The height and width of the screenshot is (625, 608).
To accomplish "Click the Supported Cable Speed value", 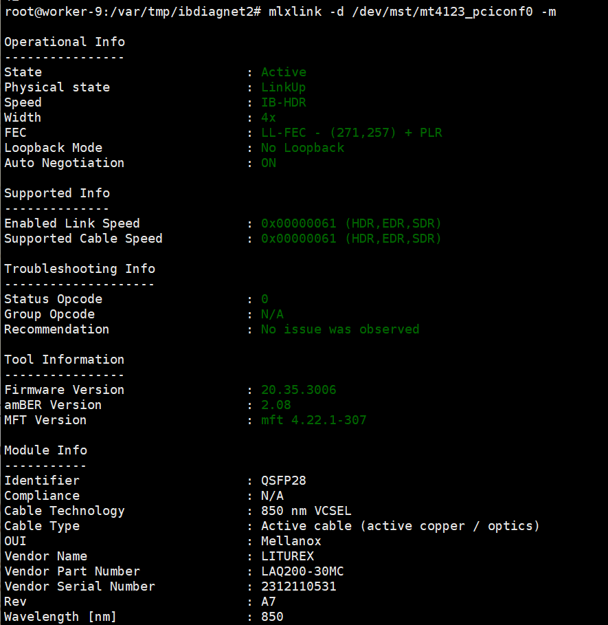I will [351, 239].
